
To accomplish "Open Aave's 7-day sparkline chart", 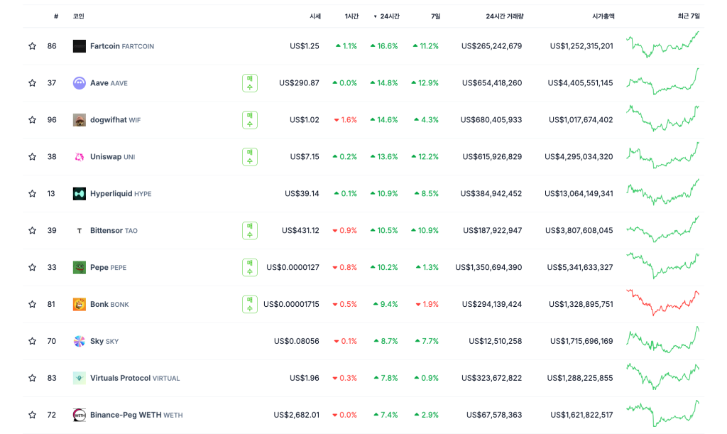I will 662,81.
